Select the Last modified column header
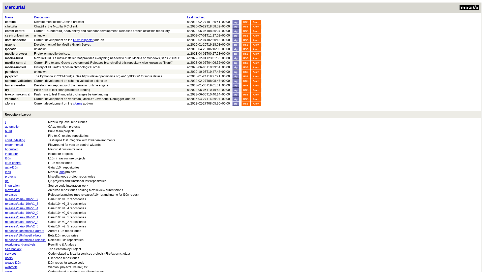This screenshot has height=272, width=484. tap(196, 17)
